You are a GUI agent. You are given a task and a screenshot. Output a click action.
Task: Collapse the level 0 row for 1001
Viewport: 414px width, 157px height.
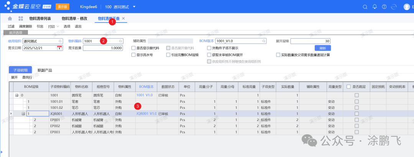[17, 95]
